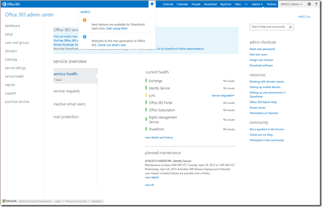Click the Start using them alert link
This screenshot has width=322, height=207.
[x=117, y=29]
